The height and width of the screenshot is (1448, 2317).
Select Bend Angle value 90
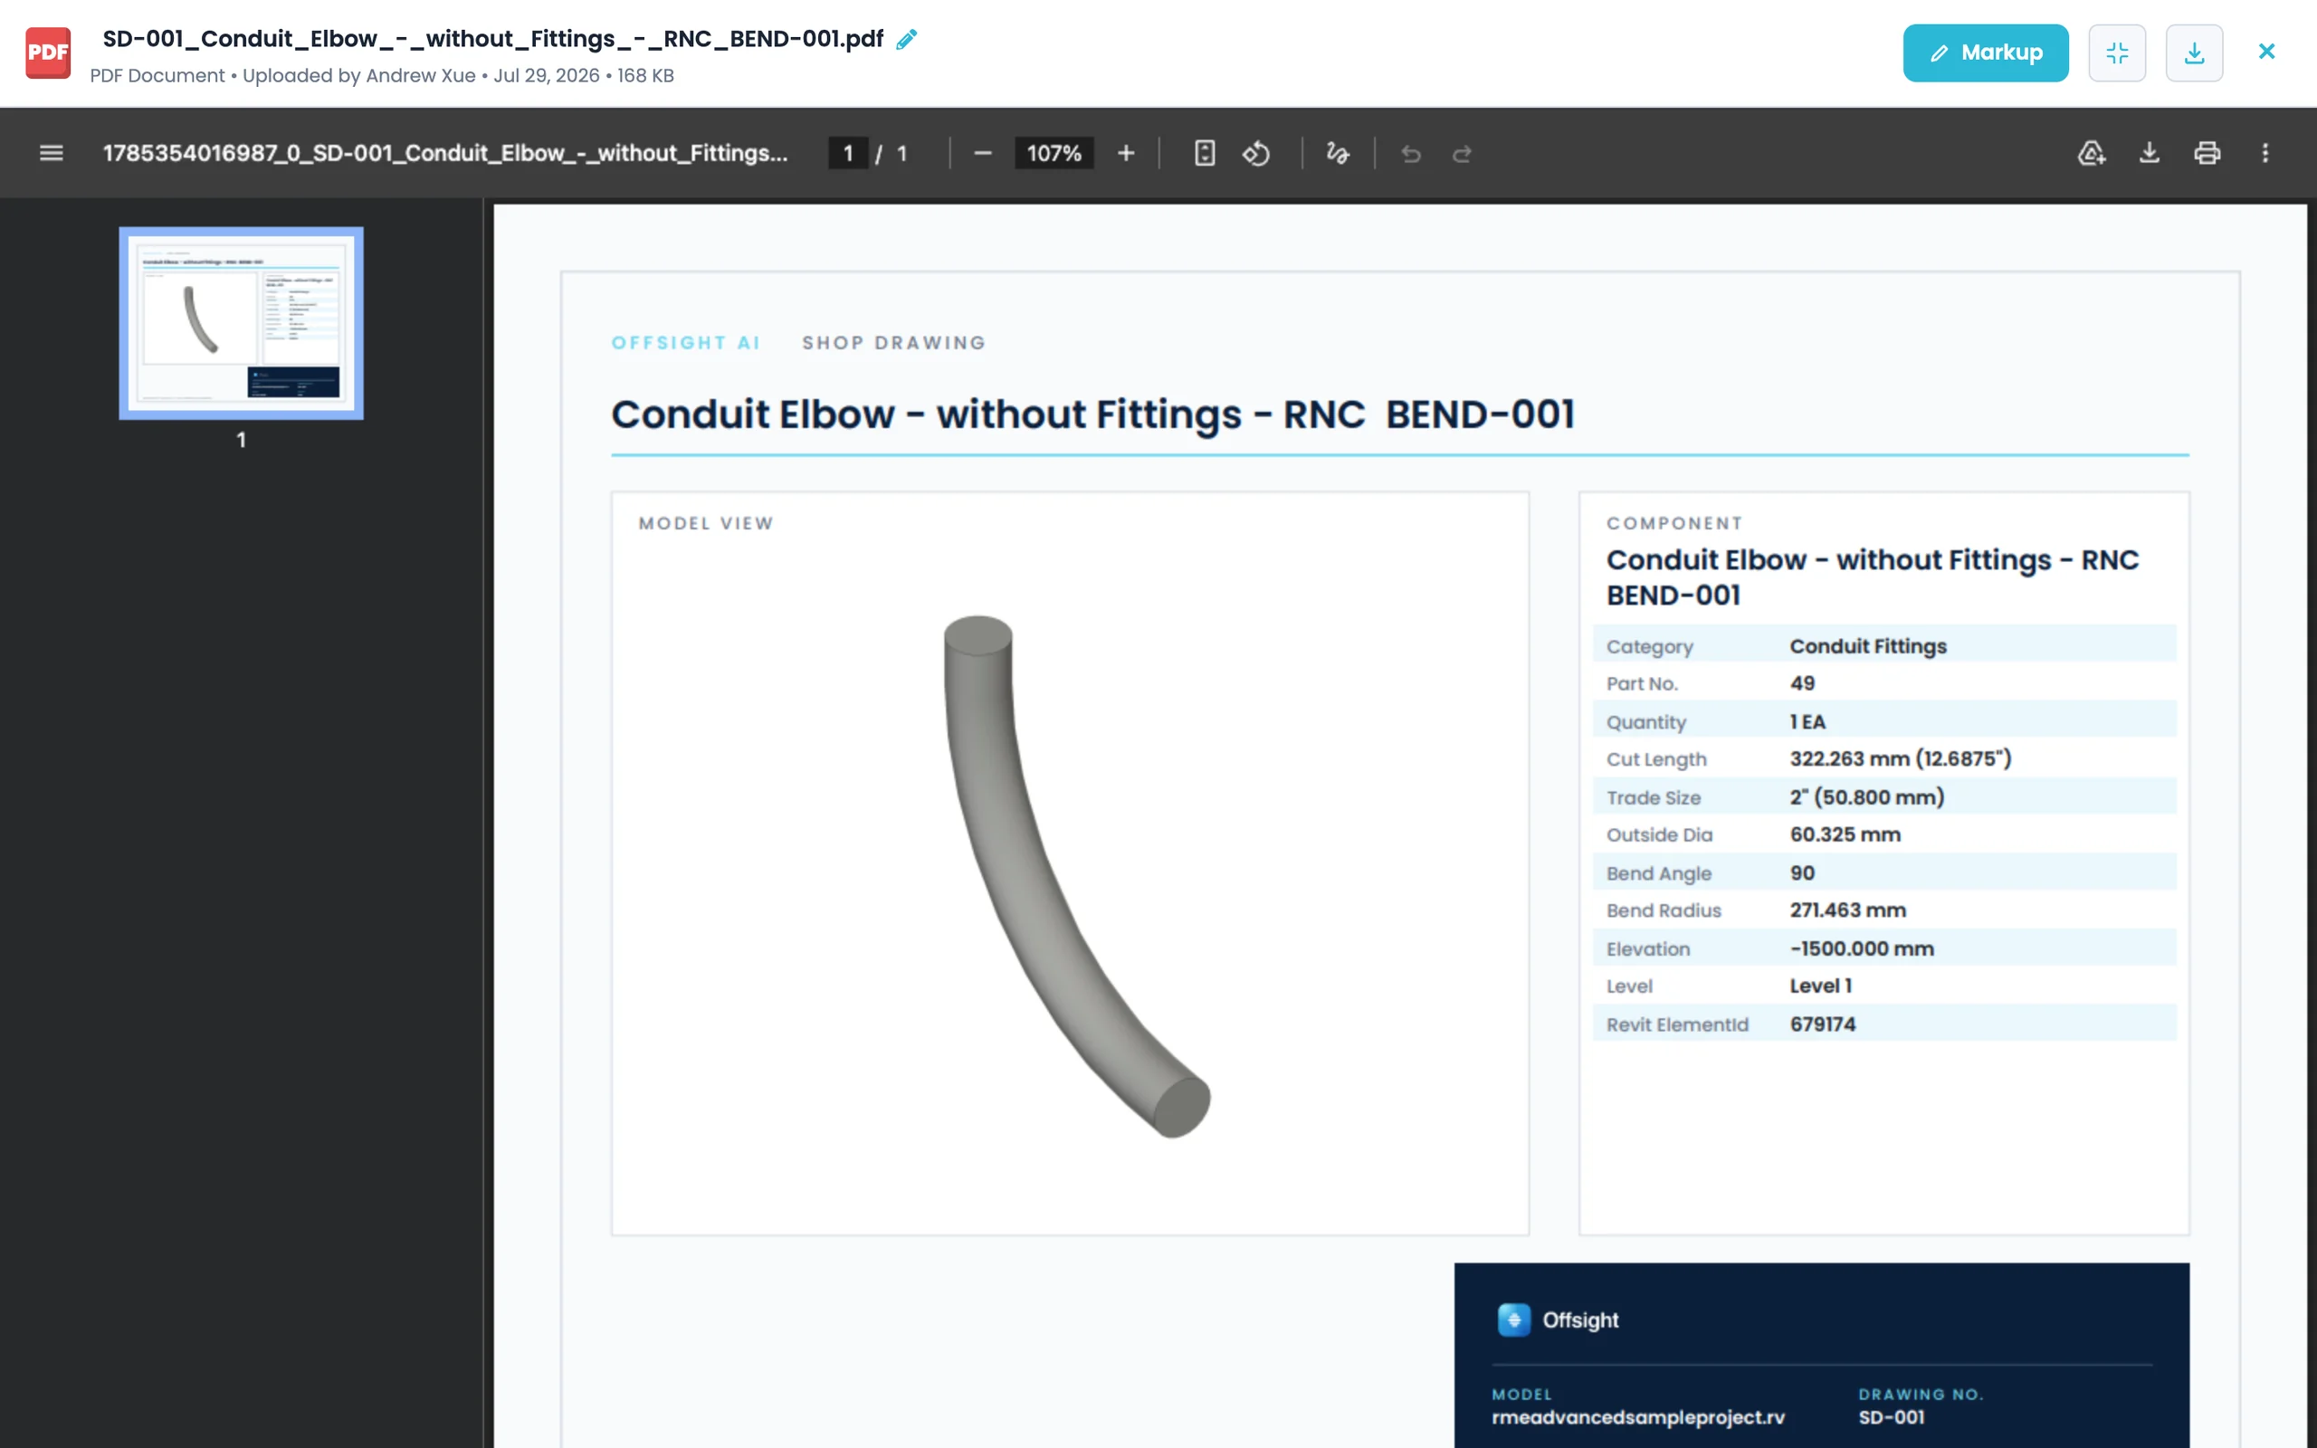pos(1802,873)
